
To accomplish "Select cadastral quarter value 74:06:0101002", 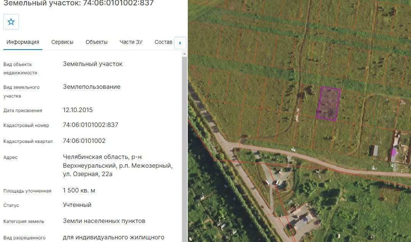I will click(84, 141).
